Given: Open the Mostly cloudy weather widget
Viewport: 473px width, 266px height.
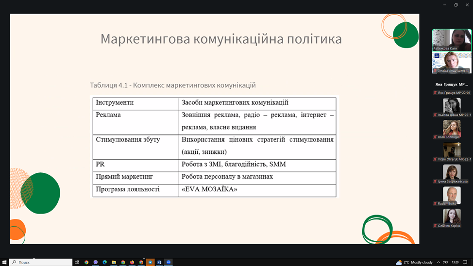Looking at the screenshot, I should click(414, 262).
